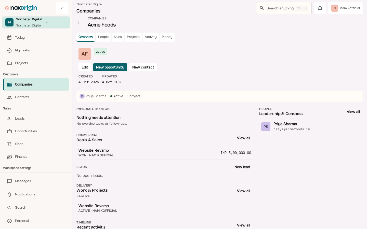Click the Opportunities briefcase icon

[x=9, y=131]
